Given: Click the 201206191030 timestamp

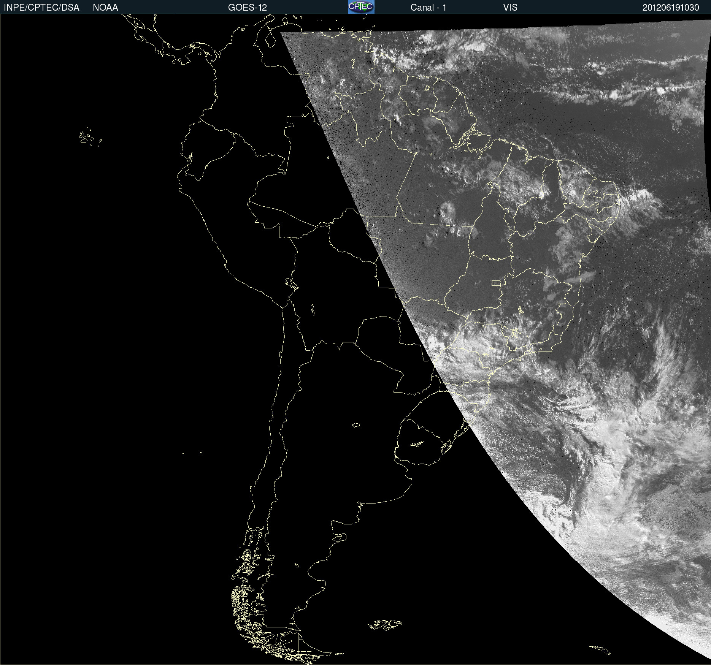Looking at the screenshot, I should pos(671,8).
